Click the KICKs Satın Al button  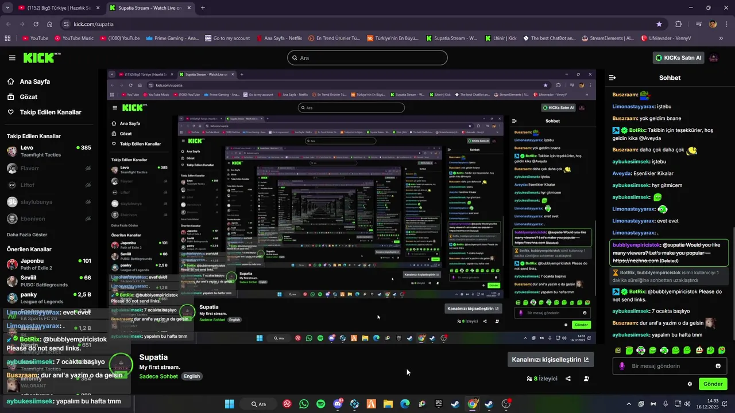click(x=678, y=58)
